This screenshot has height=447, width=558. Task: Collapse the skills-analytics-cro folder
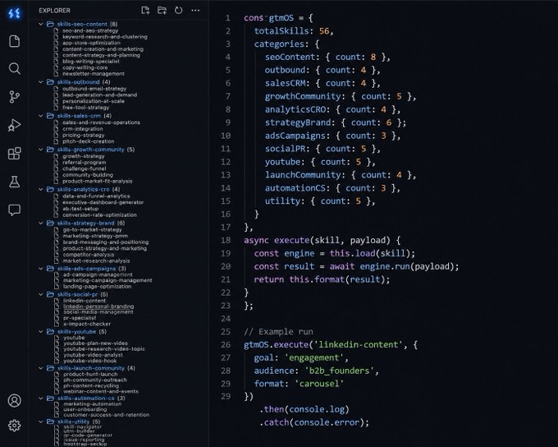click(x=40, y=189)
